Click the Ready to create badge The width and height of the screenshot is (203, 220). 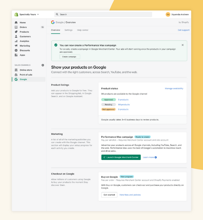143,137
